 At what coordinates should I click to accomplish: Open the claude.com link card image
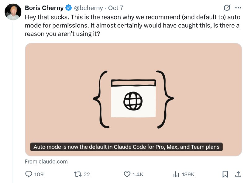(134, 100)
